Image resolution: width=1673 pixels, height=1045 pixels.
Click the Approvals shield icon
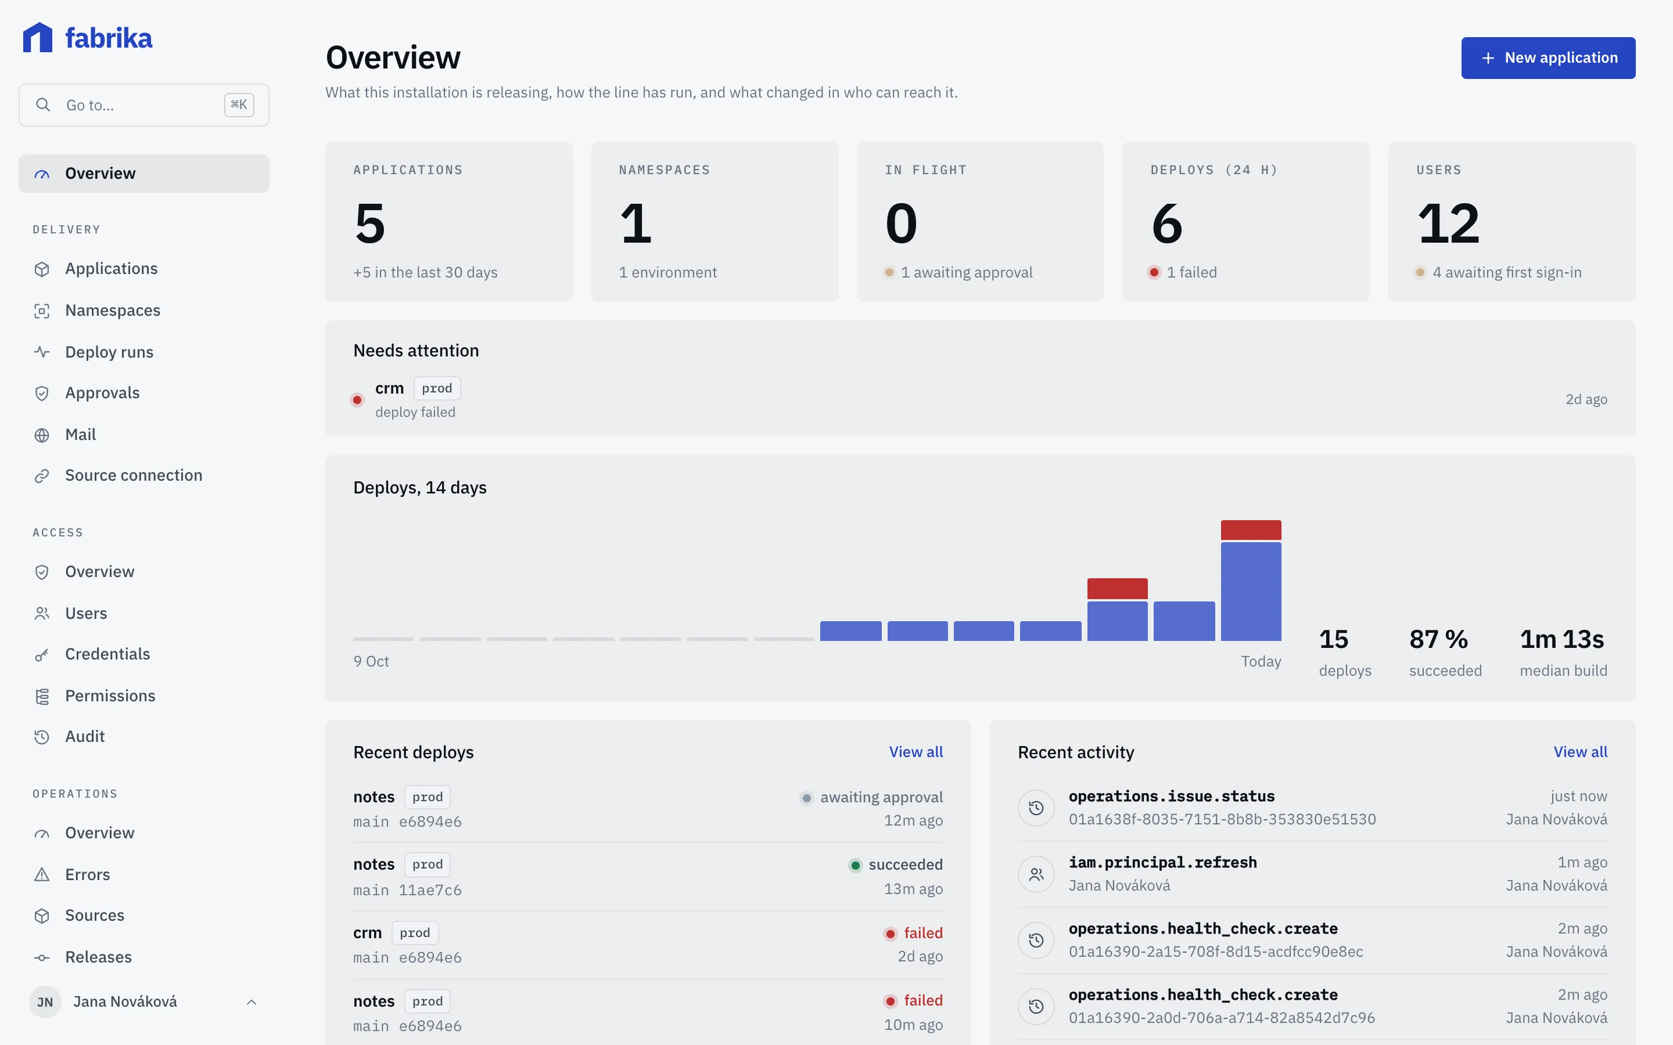click(x=42, y=393)
